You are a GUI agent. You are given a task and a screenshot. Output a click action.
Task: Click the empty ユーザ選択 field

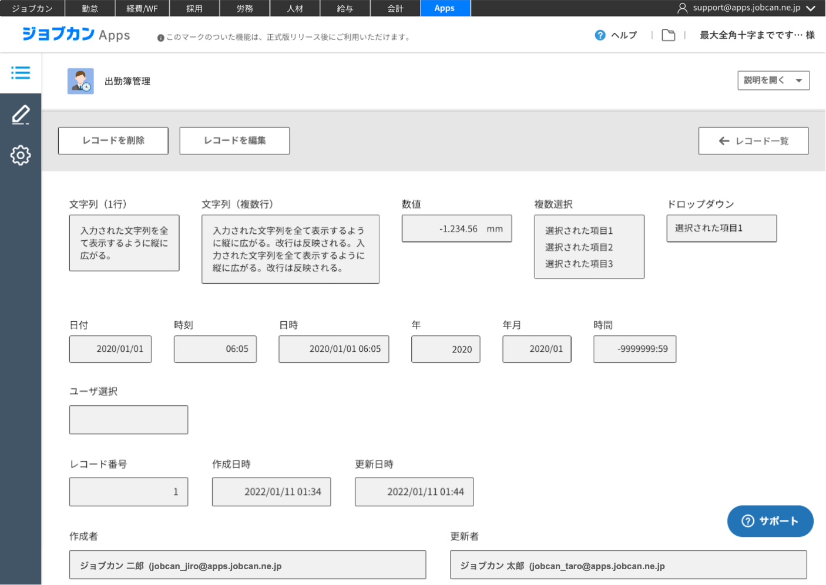point(129,420)
